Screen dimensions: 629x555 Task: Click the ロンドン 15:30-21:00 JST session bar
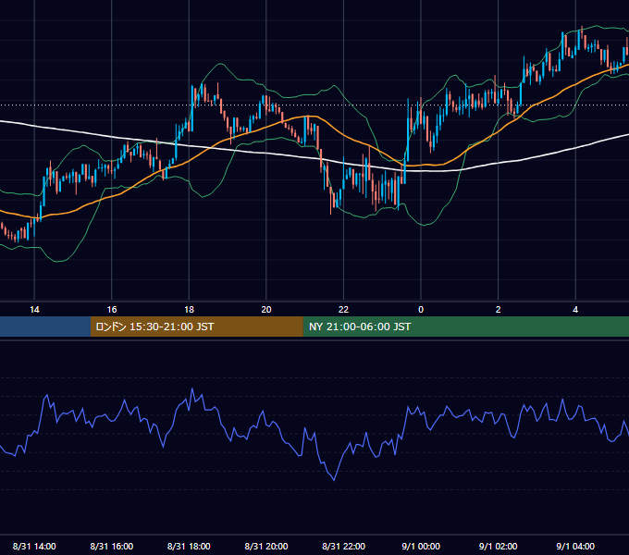(x=196, y=327)
